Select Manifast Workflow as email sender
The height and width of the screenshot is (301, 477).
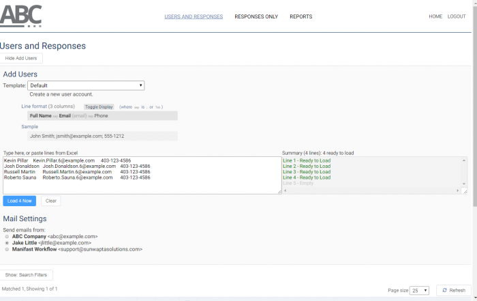pos(7,250)
